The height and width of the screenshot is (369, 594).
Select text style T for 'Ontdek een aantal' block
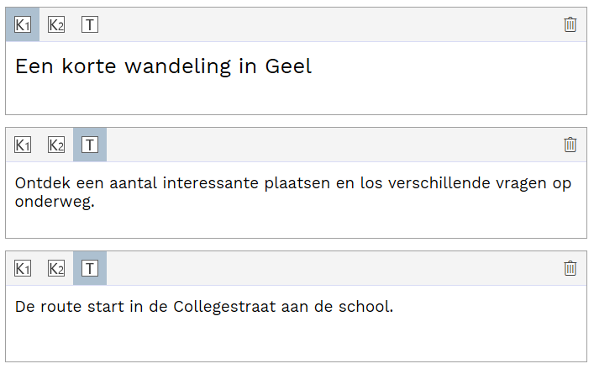tap(90, 145)
